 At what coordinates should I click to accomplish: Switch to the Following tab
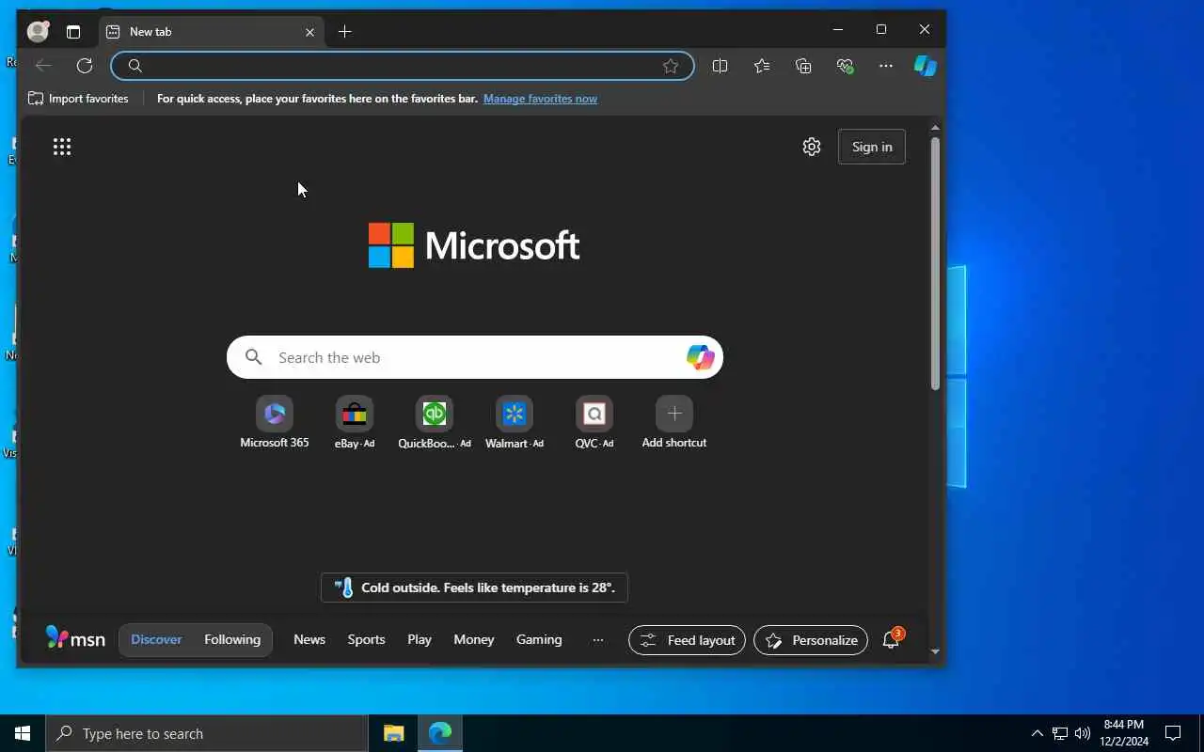(232, 639)
